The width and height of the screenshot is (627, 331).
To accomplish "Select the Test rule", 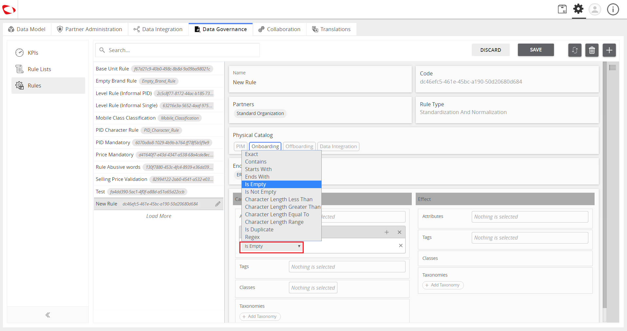I will [159, 192].
